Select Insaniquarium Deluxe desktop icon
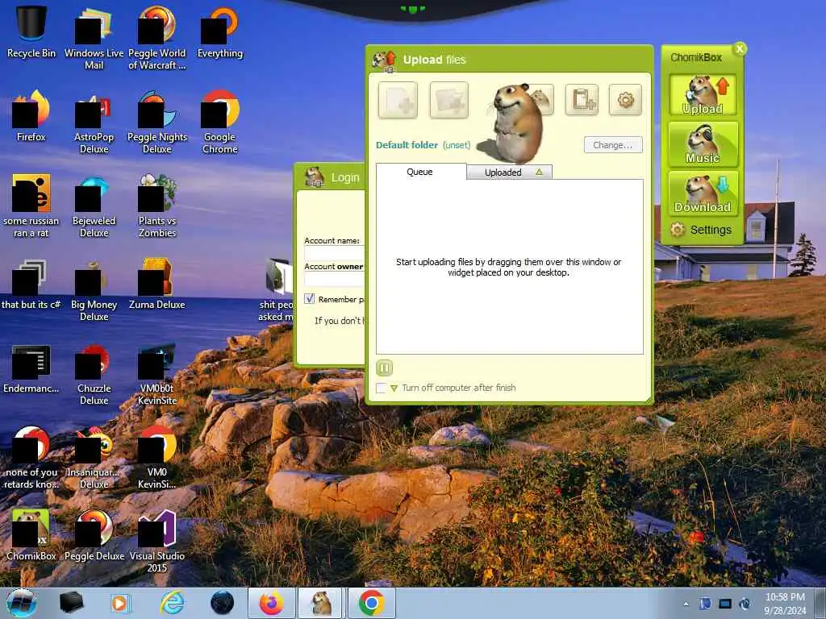 click(x=94, y=458)
